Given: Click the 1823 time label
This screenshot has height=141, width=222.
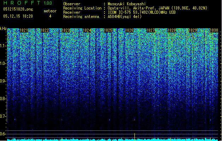Looking at the screenshot, I should (x=66, y=30).
